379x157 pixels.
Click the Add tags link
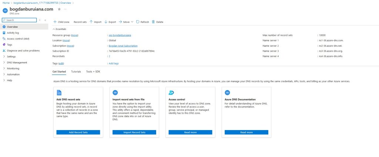tap(114, 64)
